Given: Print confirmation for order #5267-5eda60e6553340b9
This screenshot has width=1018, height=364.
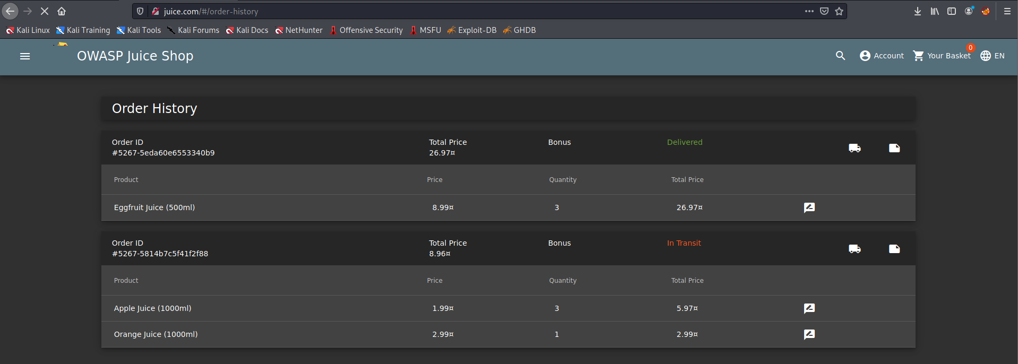Looking at the screenshot, I should pyautogui.click(x=894, y=148).
